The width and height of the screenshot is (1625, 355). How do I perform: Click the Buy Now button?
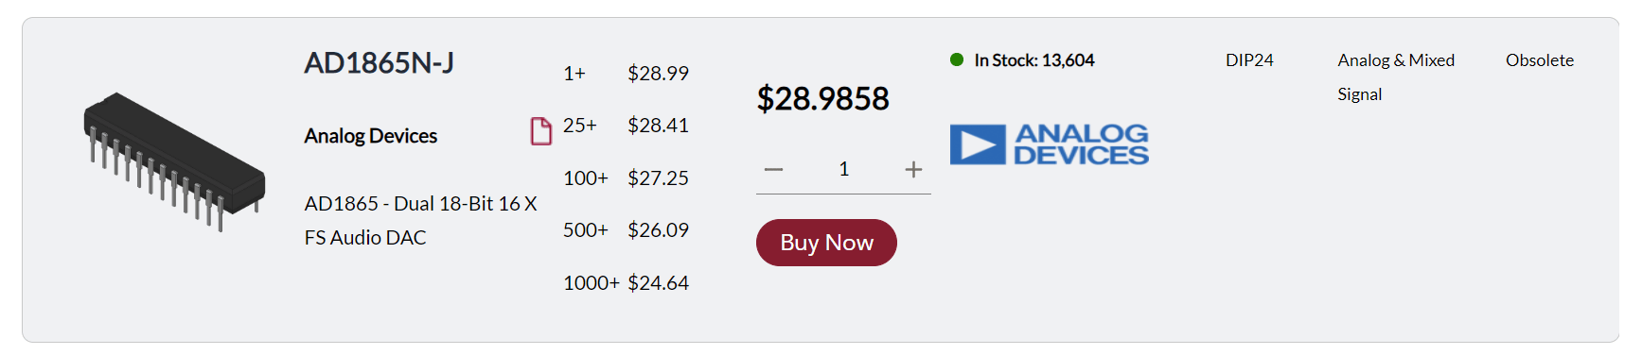click(826, 243)
